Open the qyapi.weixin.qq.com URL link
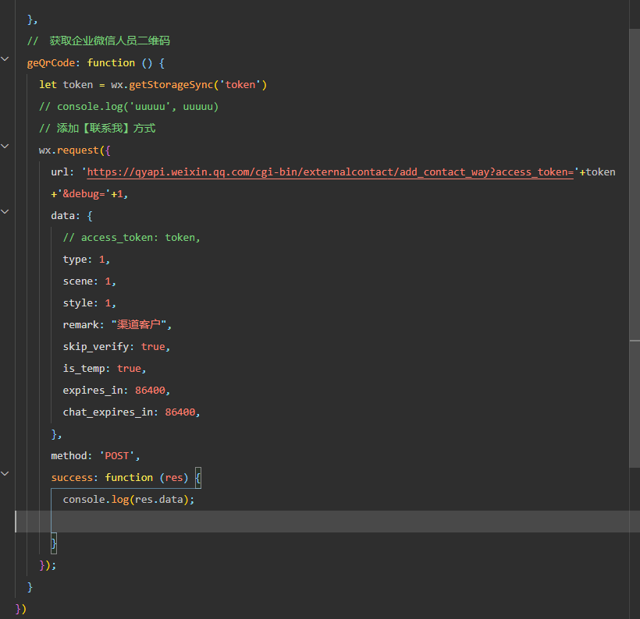This screenshot has width=640, height=619. pos(330,172)
